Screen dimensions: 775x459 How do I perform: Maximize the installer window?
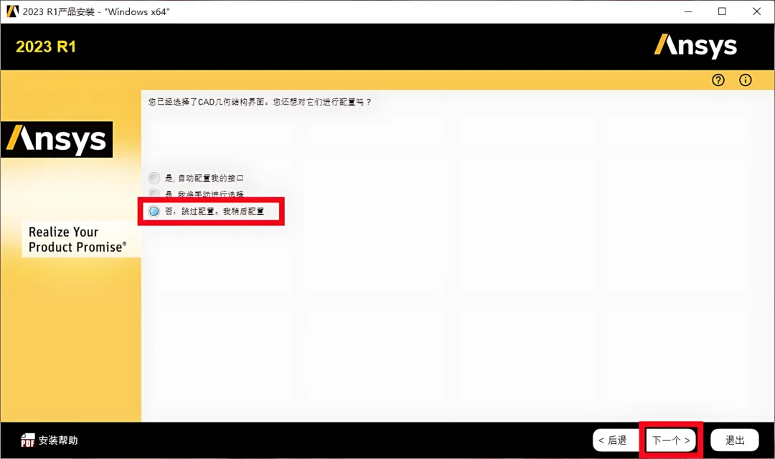click(x=722, y=11)
